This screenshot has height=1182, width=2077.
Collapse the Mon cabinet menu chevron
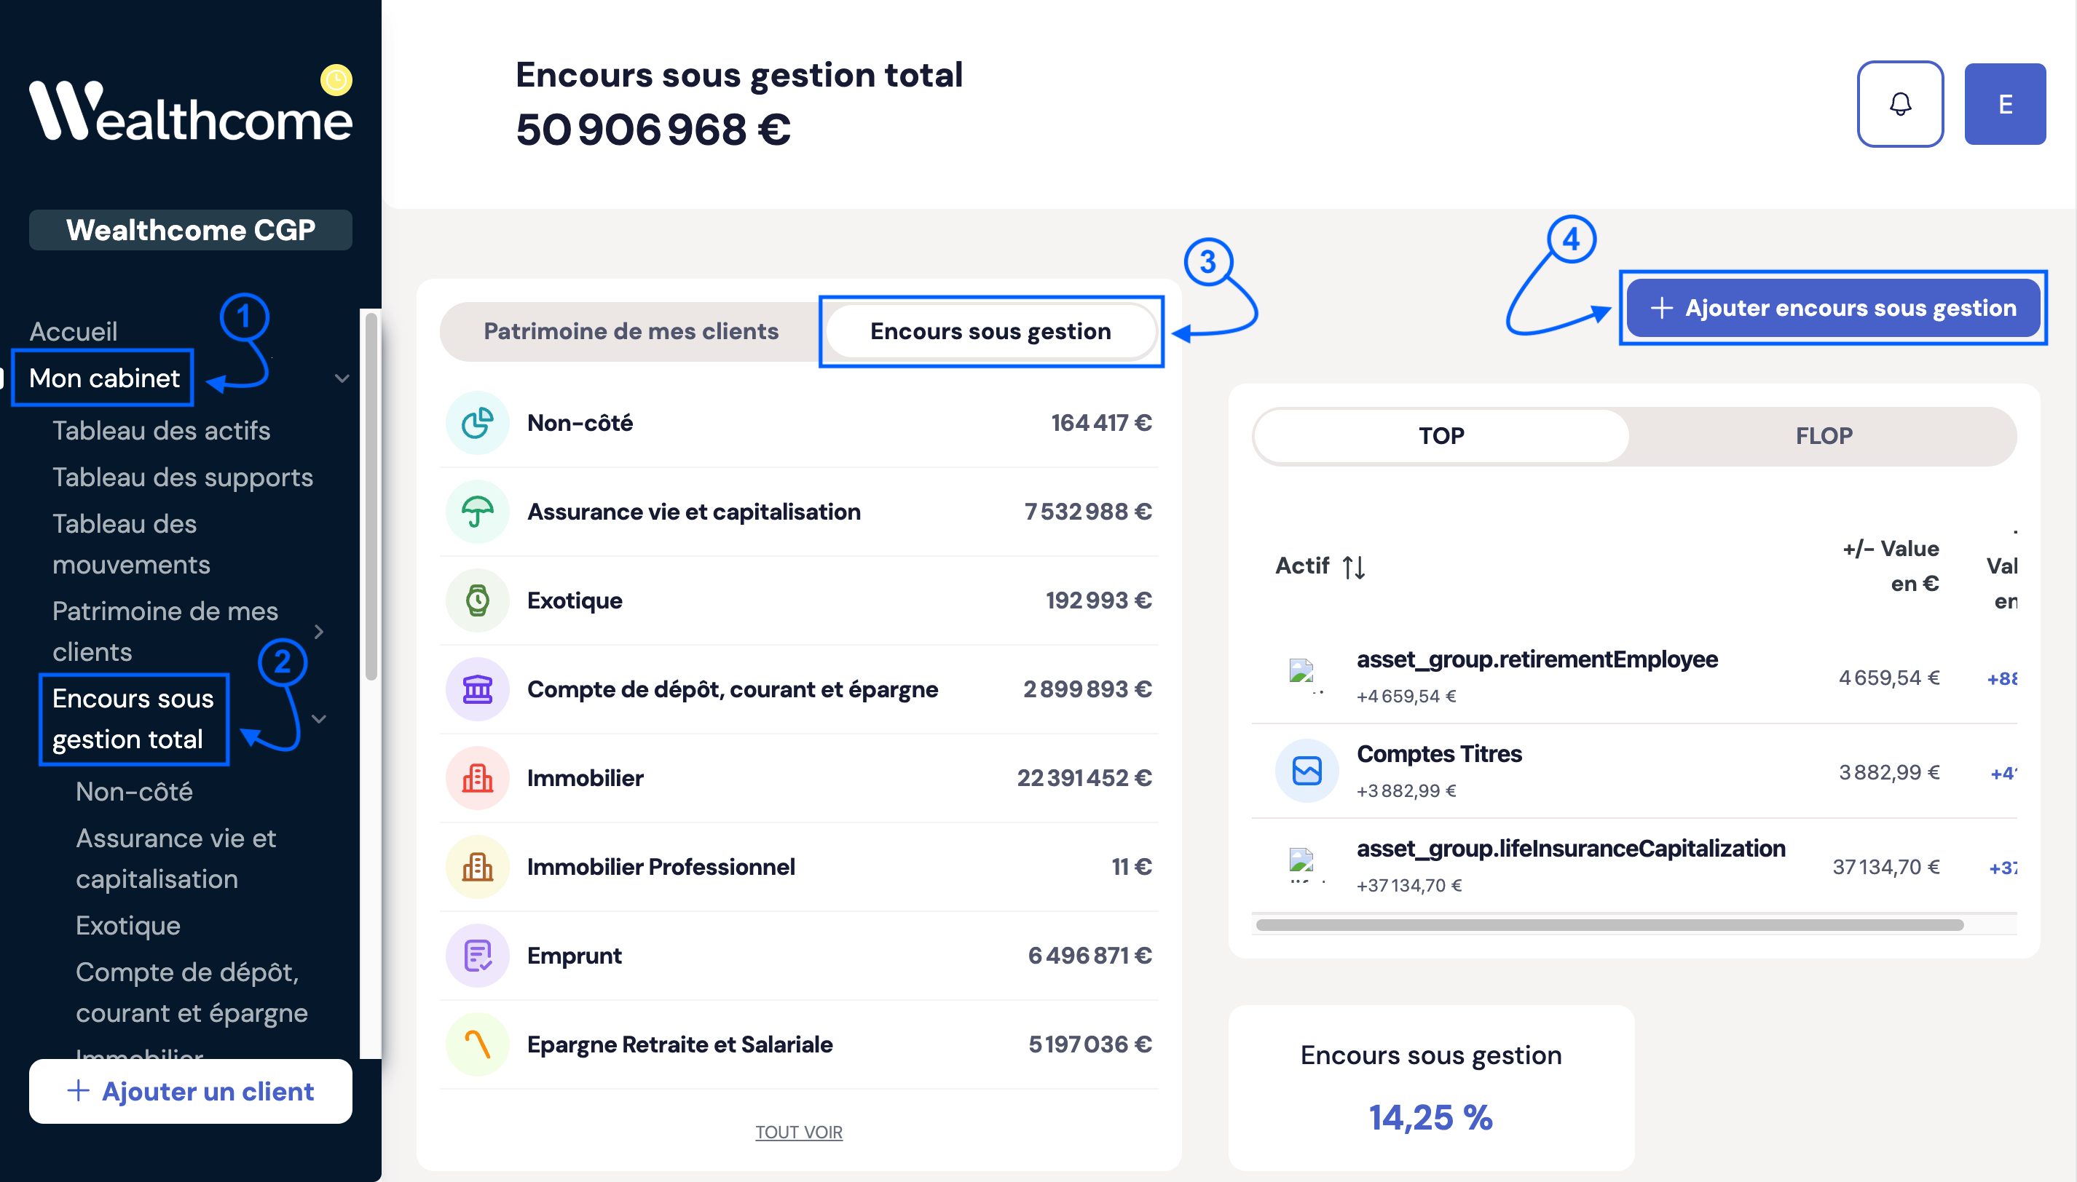coord(342,378)
